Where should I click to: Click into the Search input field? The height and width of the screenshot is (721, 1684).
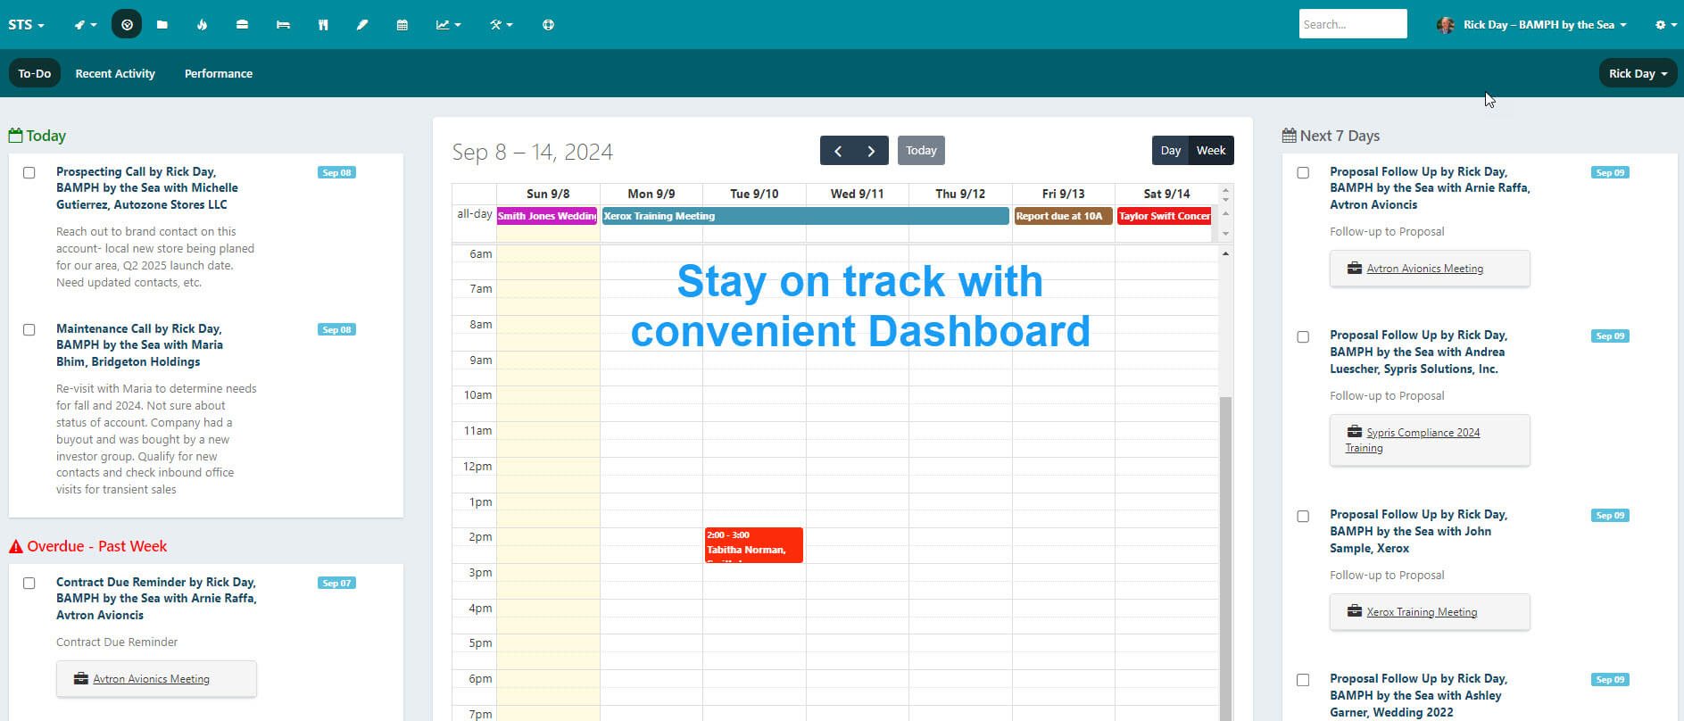[1352, 24]
